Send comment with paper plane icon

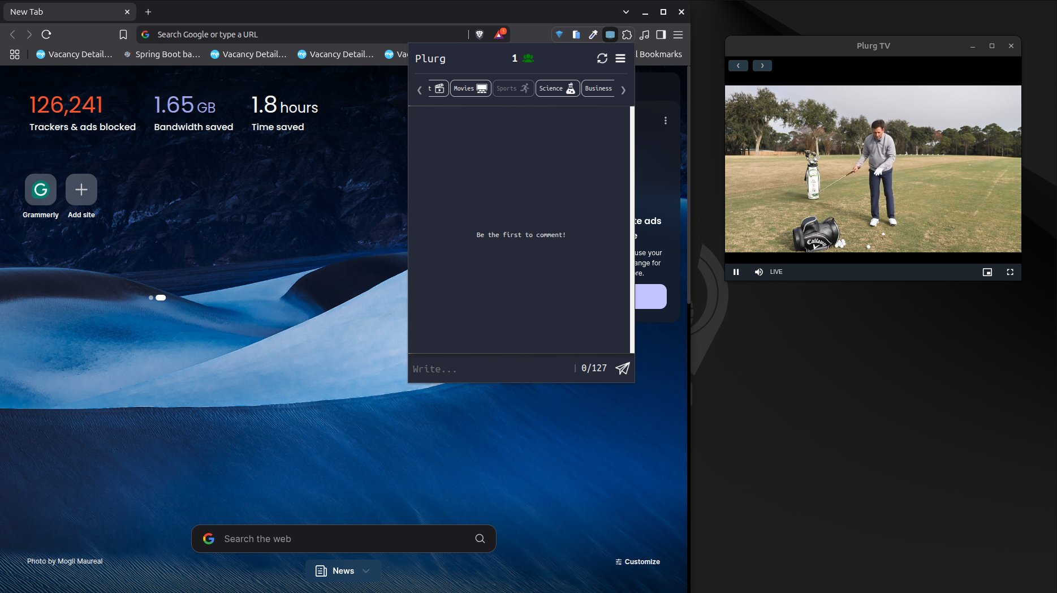pos(622,368)
